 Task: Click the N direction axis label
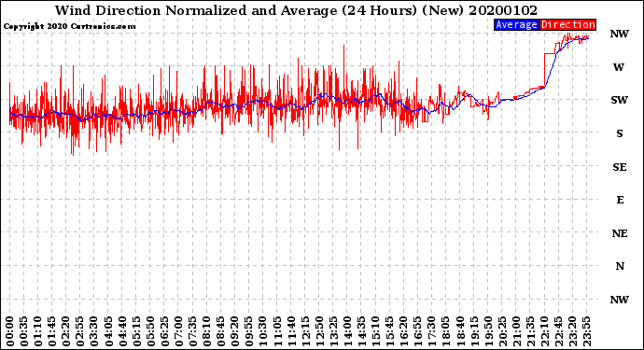(x=620, y=267)
